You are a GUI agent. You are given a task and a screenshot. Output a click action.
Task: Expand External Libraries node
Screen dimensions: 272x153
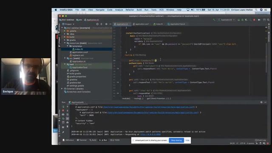click(x=62, y=89)
